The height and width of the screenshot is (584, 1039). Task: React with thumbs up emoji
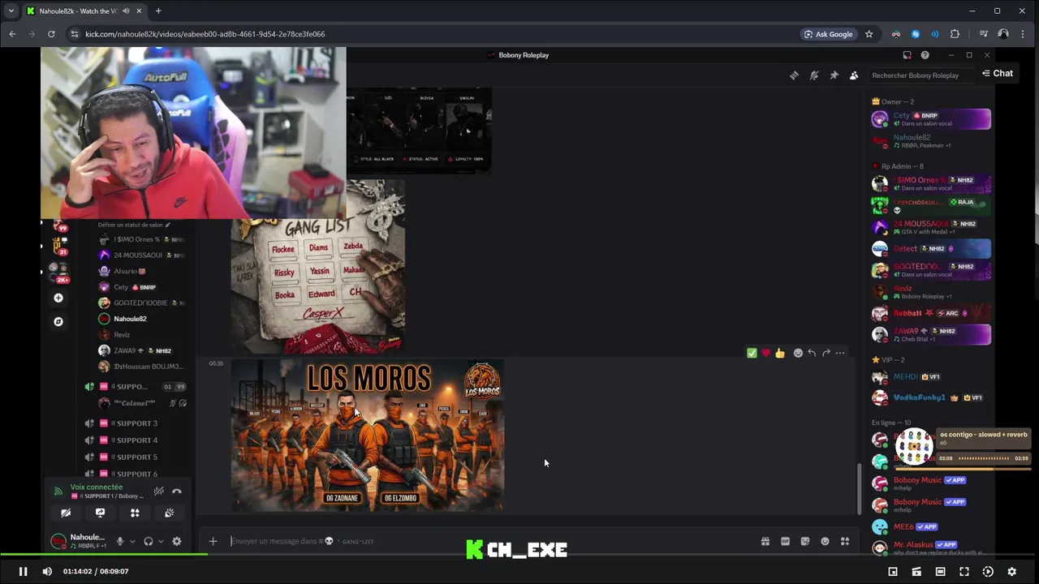(780, 353)
